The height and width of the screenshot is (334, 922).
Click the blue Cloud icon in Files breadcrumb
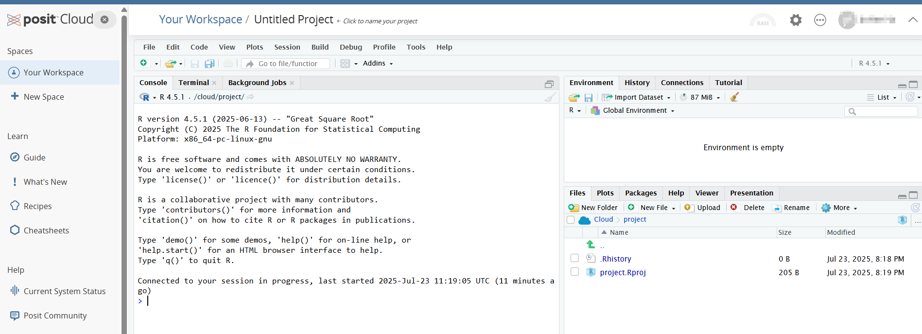pos(584,220)
